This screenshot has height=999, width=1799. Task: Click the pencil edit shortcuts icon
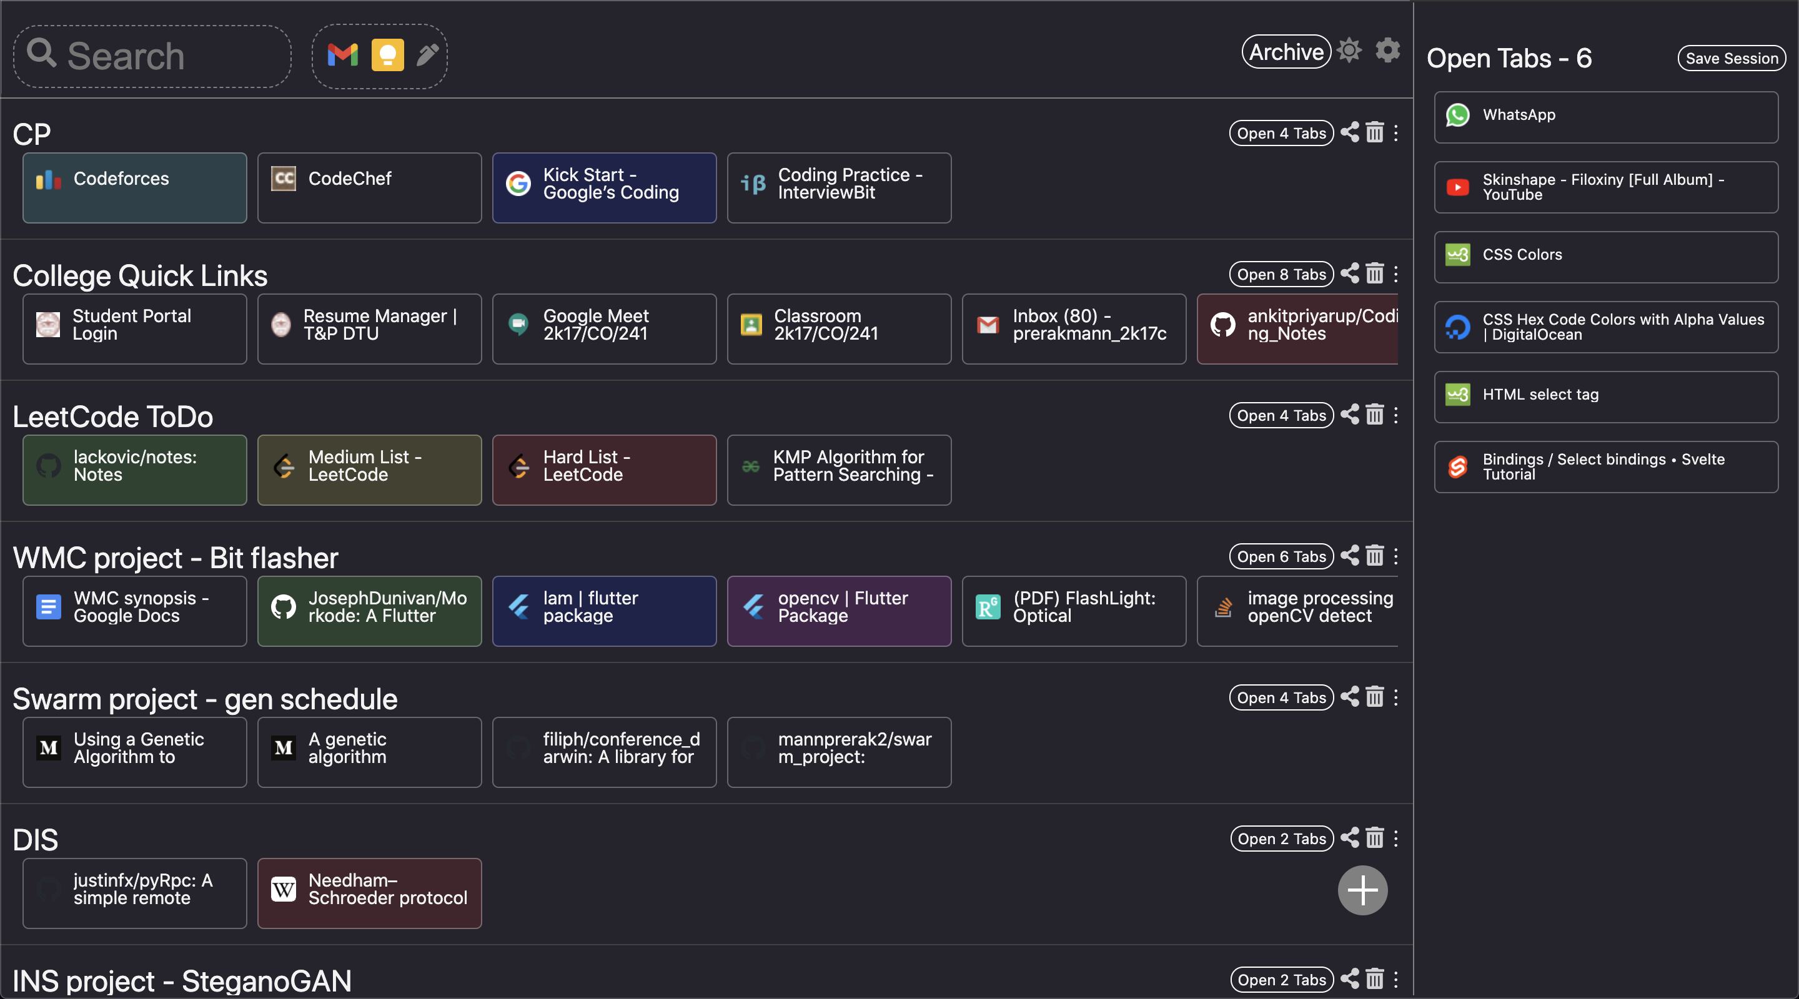427,55
